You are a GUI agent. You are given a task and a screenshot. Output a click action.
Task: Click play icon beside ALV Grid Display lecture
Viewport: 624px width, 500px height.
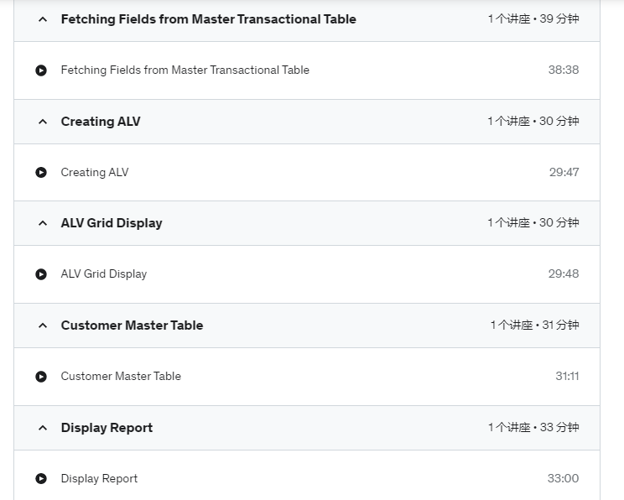click(x=41, y=274)
